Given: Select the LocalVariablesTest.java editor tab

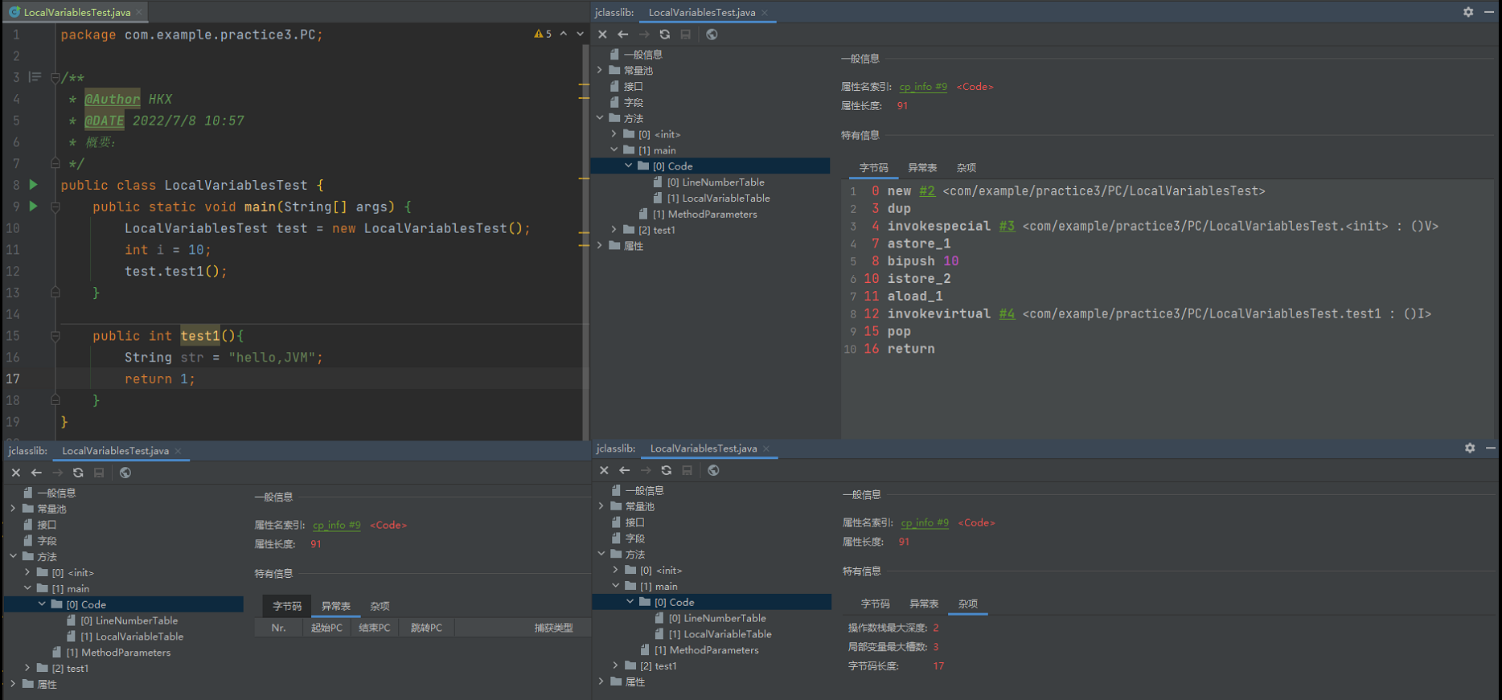Looking at the screenshot, I should coord(76,12).
